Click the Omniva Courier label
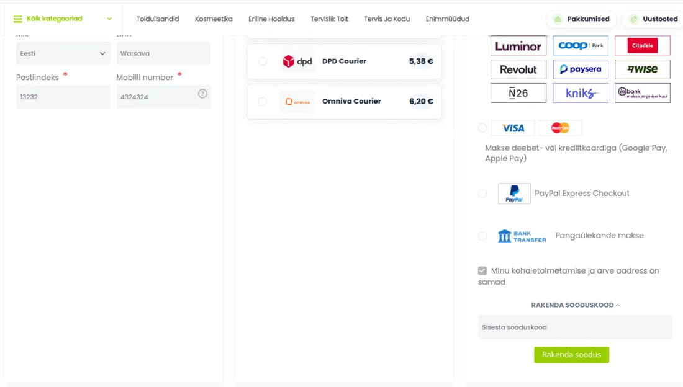The width and height of the screenshot is (683, 387). [x=351, y=102]
